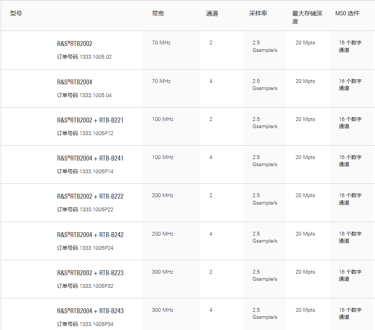Viewport: 375px width, 330px height.
Task: Open the R&S RTB2004 70 MHz model
Action: [x=75, y=82]
